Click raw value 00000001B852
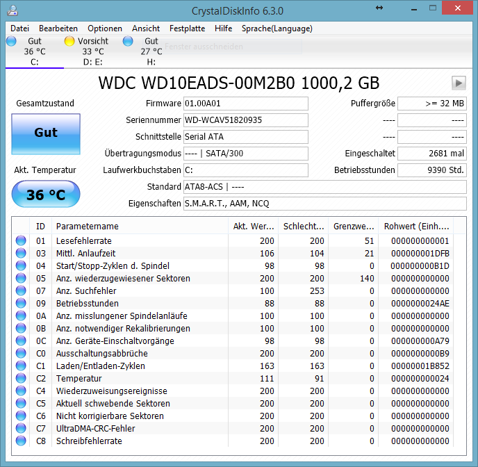The height and width of the screenshot is (467, 478). (x=420, y=366)
